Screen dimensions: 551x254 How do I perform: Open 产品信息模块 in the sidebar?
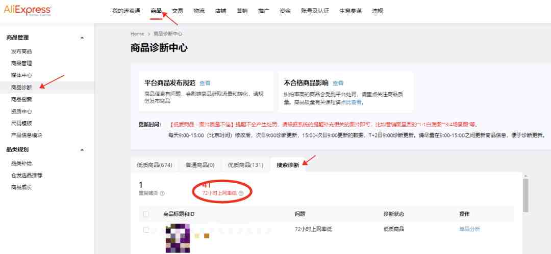point(27,135)
